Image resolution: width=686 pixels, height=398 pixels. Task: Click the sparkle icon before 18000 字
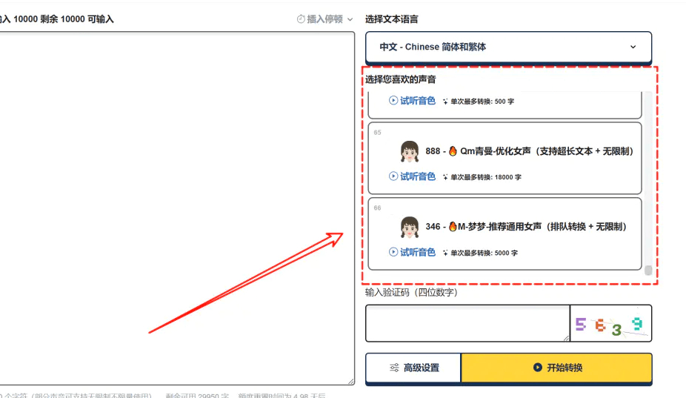[445, 177]
